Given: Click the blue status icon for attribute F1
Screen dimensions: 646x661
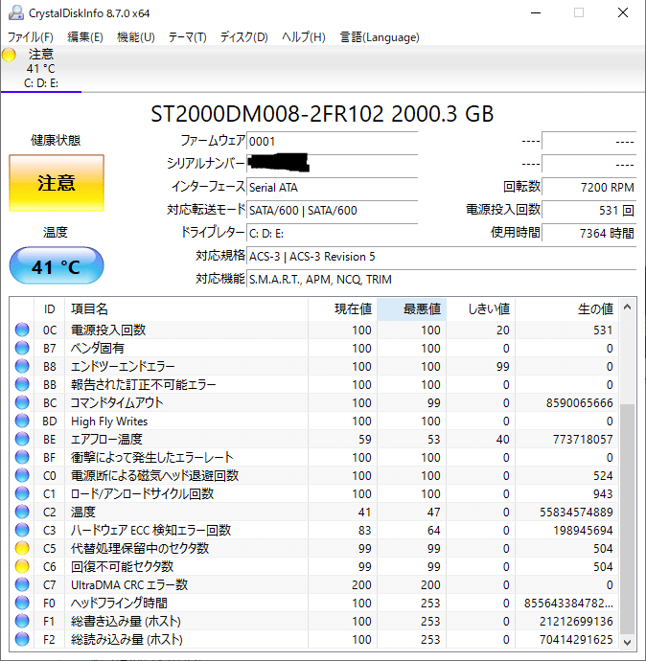Looking at the screenshot, I should [22, 621].
